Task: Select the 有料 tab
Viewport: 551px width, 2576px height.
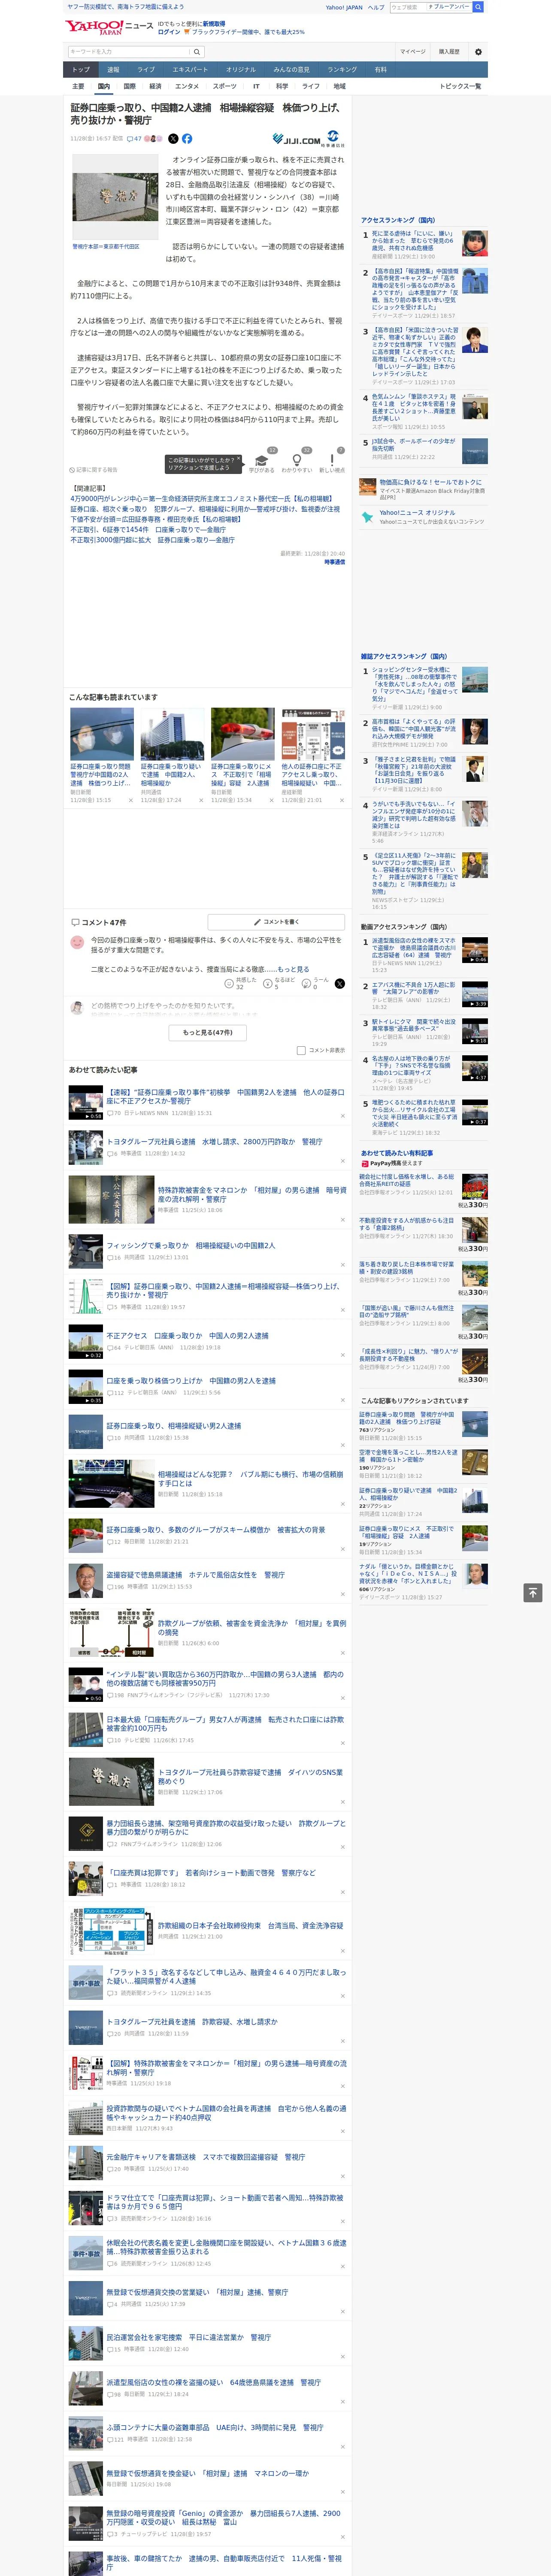Action: pyautogui.click(x=380, y=70)
